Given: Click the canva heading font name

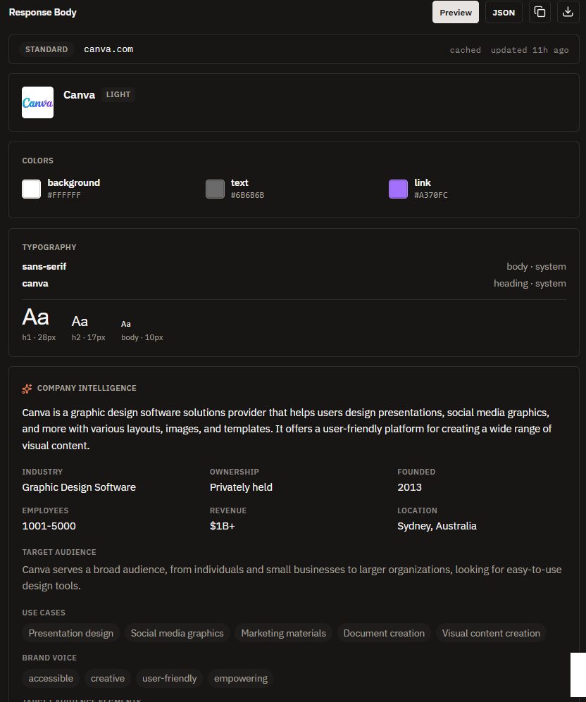Looking at the screenshot, I should 35,283.
